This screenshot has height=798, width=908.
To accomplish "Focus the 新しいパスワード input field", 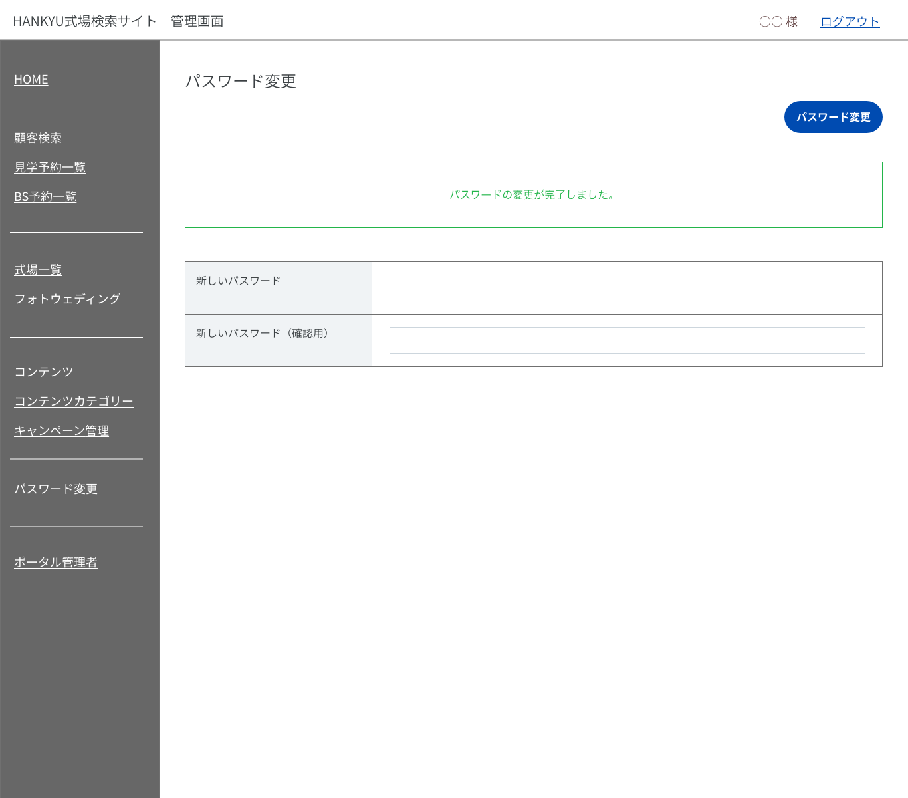I will (x=627, y=288).
